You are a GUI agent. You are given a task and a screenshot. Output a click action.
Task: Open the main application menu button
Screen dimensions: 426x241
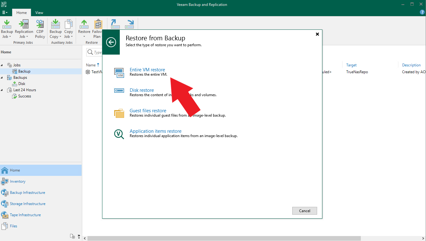point(5,13)
